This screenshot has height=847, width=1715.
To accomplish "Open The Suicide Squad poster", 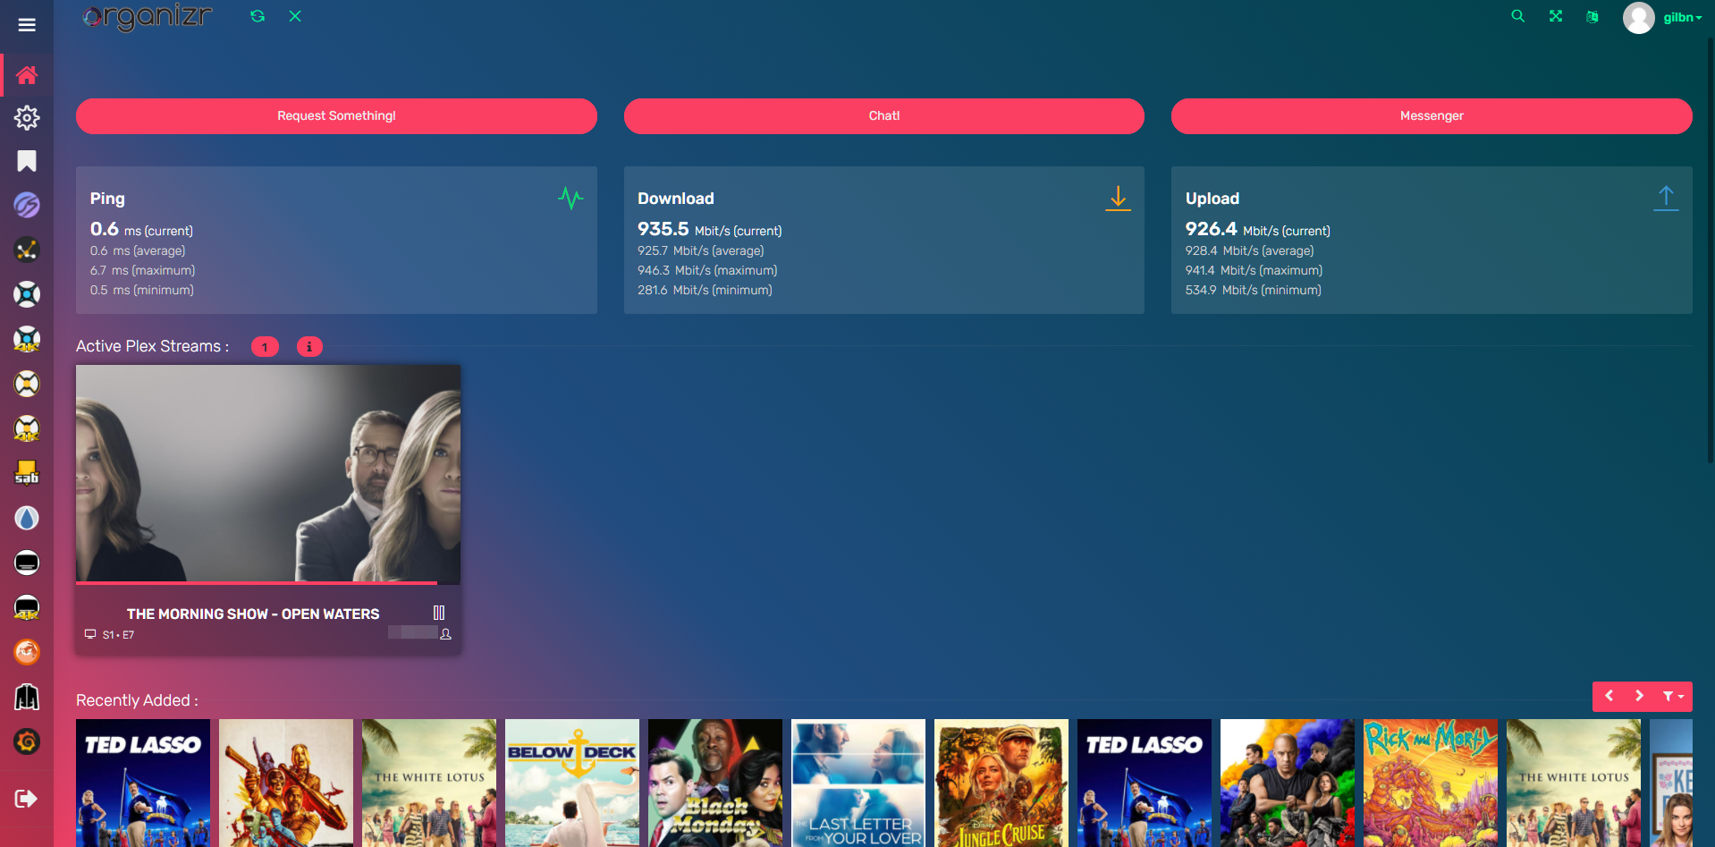I will pos(286,783).
